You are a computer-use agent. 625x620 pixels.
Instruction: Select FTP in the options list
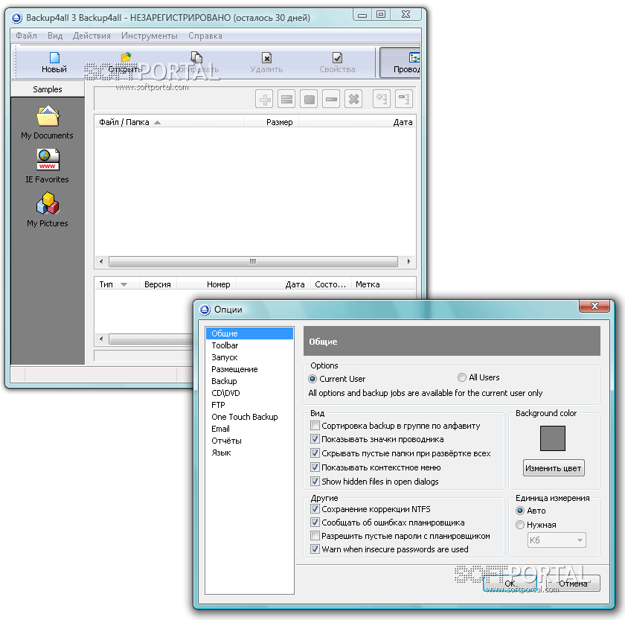[x=249, y=405]
